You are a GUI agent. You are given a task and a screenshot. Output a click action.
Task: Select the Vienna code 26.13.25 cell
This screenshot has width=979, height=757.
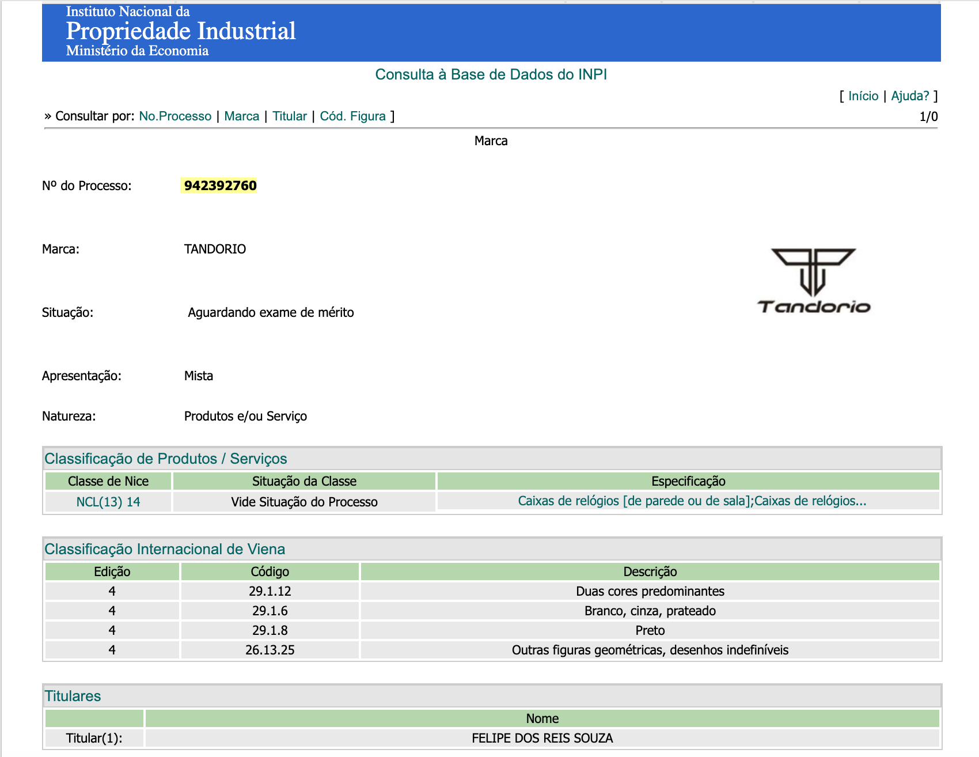point(270,650)
